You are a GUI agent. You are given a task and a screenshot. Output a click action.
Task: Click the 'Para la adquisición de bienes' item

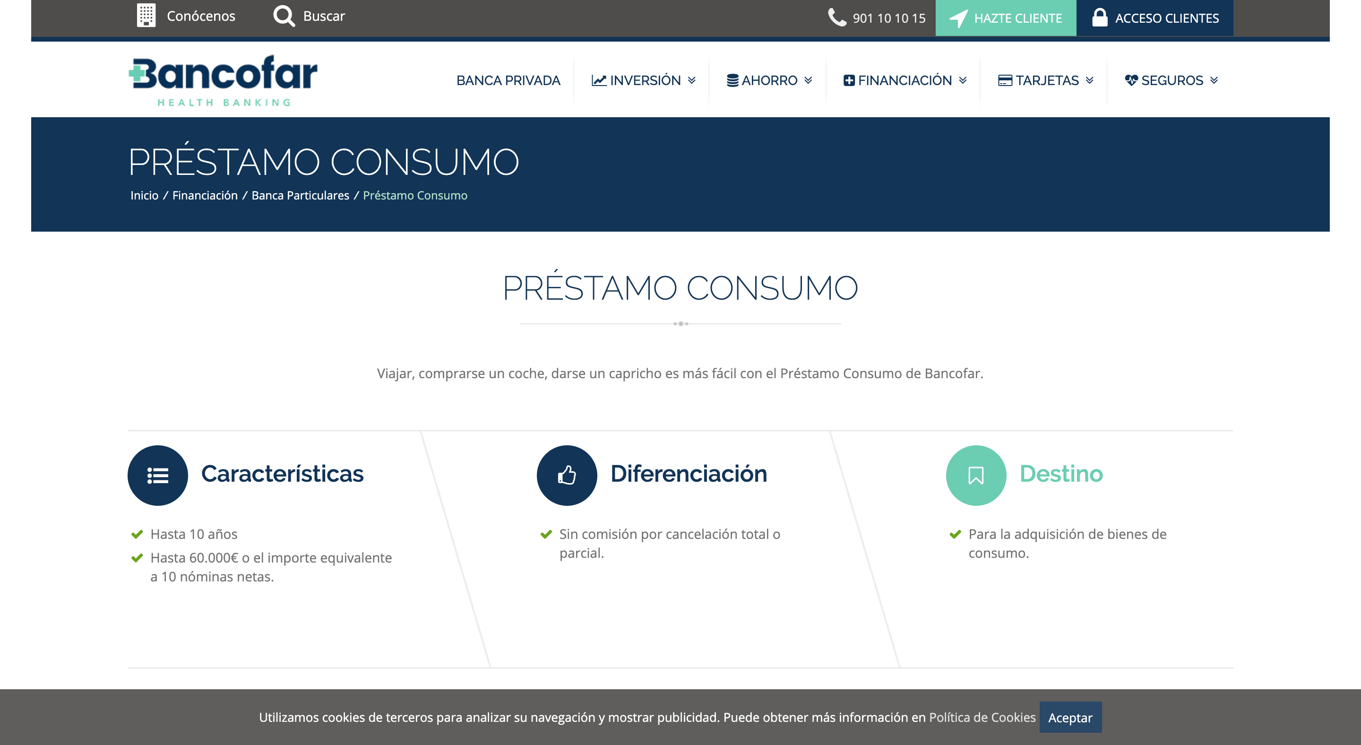pos(1067,544)
